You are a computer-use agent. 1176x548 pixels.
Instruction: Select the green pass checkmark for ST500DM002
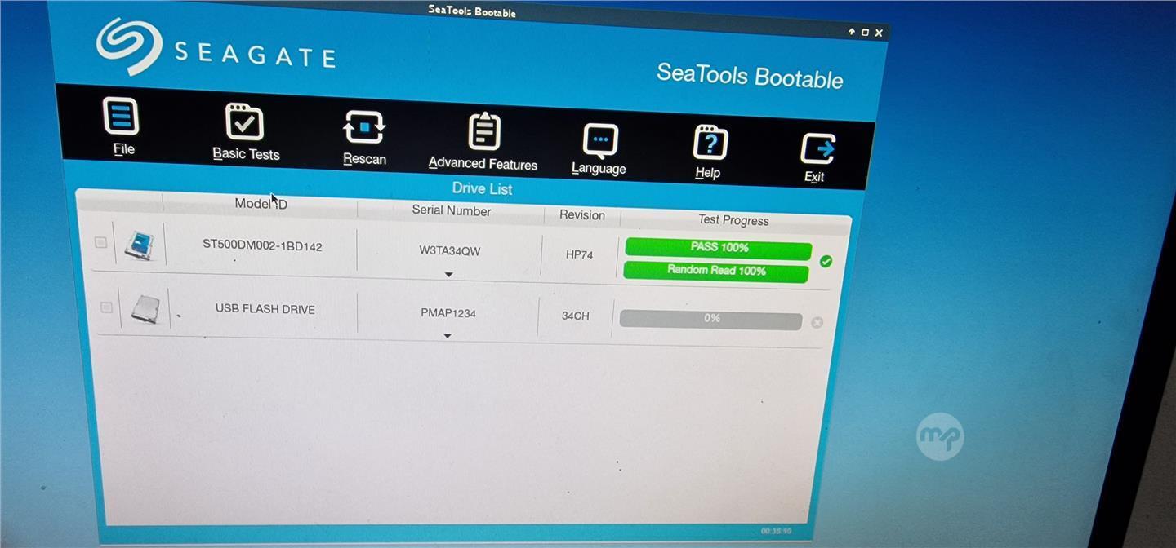pos(826,261)
